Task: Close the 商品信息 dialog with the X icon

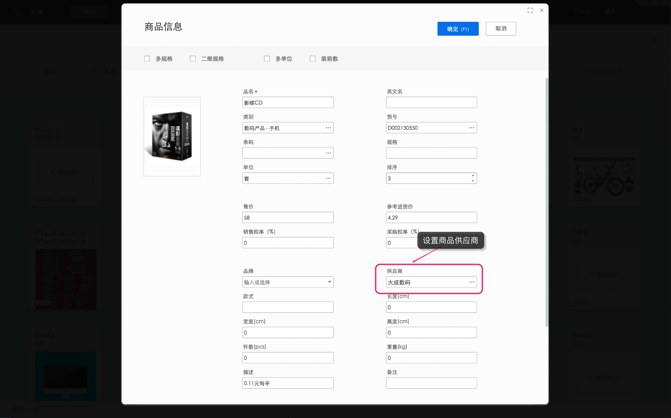Action: pyautogui.click(x=541, y=10)
